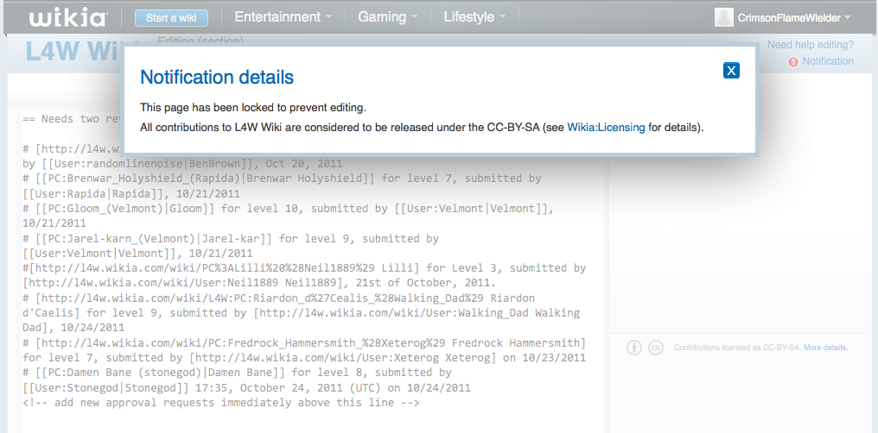
Task: Click the Notification link text
Action: click(827, 61)
